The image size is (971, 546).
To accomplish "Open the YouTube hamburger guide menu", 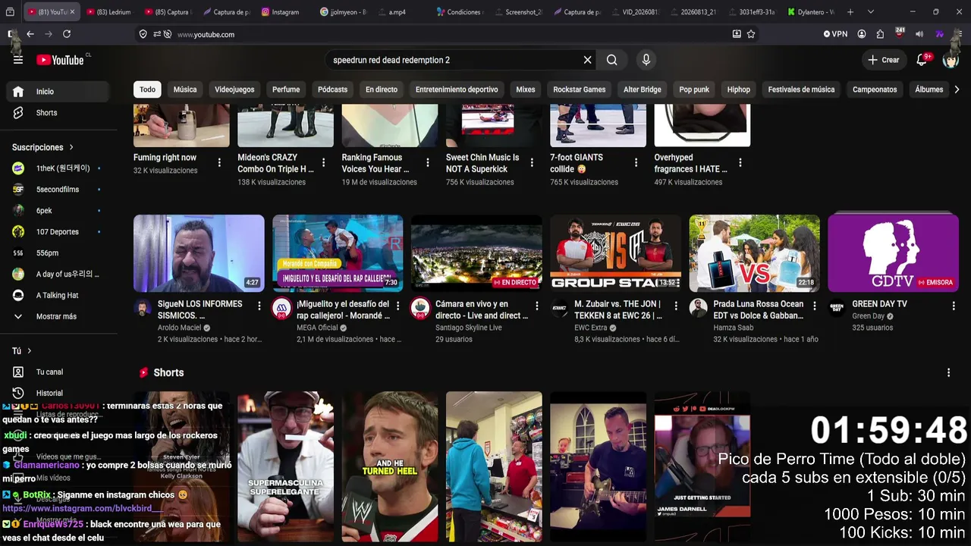I will click(x=18, y=60).
